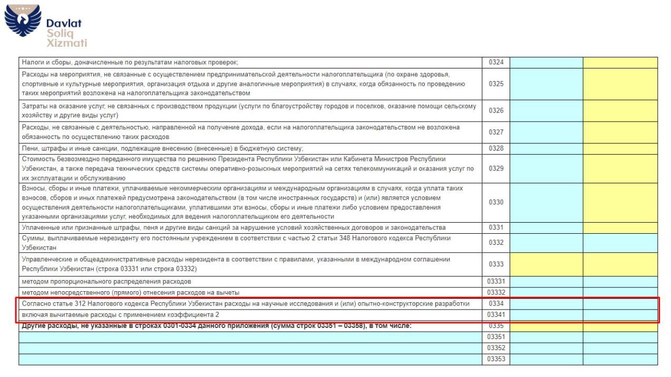Select the blue input cell in row 0329
The height and width of the screenshot is (377, 671).
click(546, 168)
